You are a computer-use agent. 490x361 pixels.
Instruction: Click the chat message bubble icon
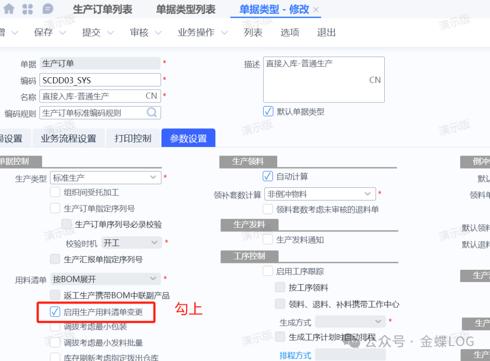tap(47, 9)
